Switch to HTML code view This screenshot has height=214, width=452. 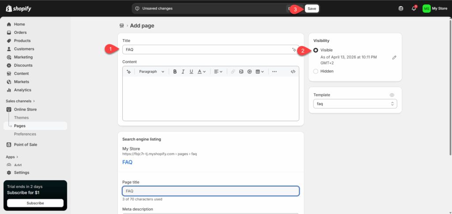[x=293, y=72]
